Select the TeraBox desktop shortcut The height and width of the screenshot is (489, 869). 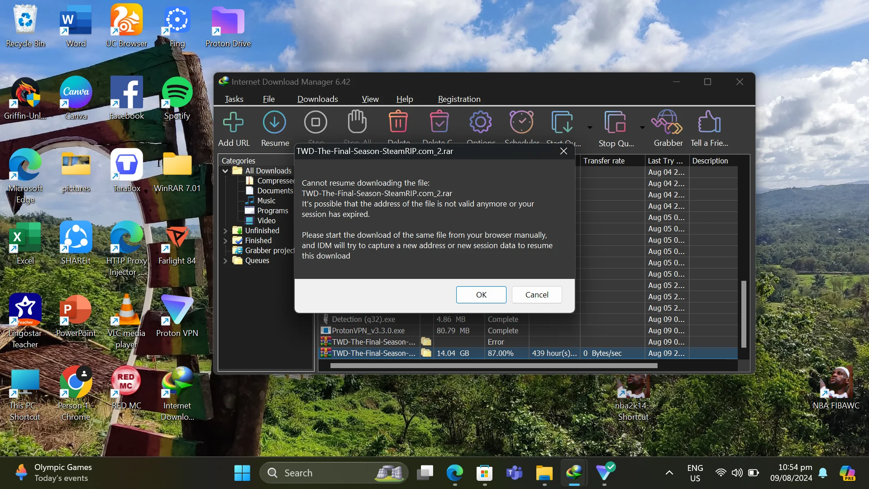click(127, 171)
